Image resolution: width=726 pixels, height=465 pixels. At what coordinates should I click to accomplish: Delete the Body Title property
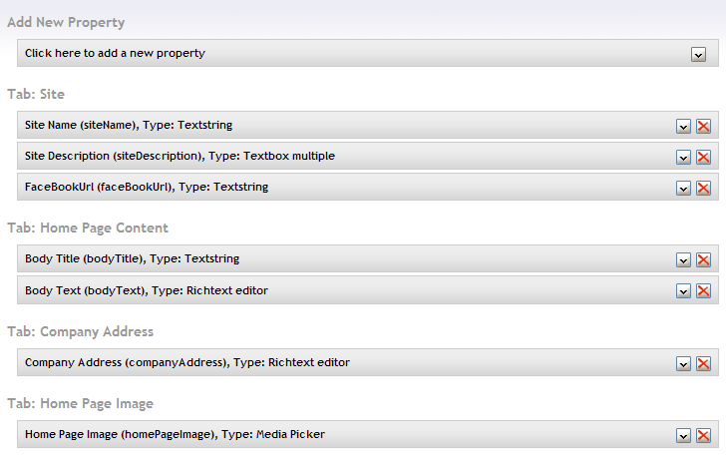tap(703, 259)
